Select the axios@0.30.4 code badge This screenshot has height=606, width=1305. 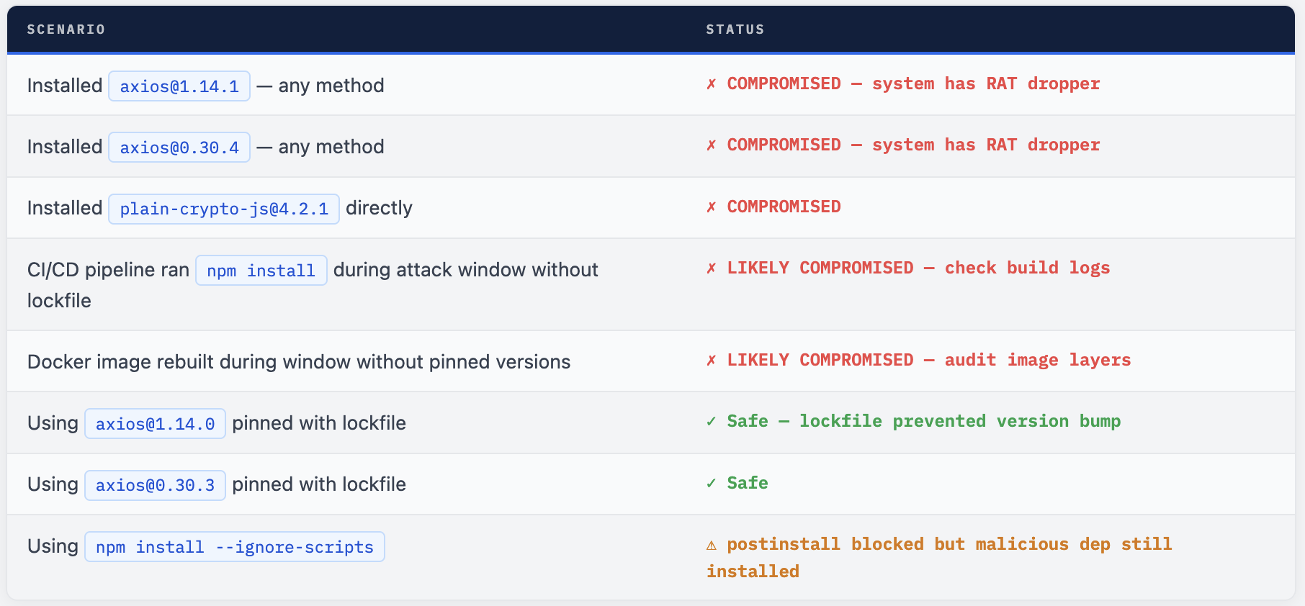[x=179, y=148]
